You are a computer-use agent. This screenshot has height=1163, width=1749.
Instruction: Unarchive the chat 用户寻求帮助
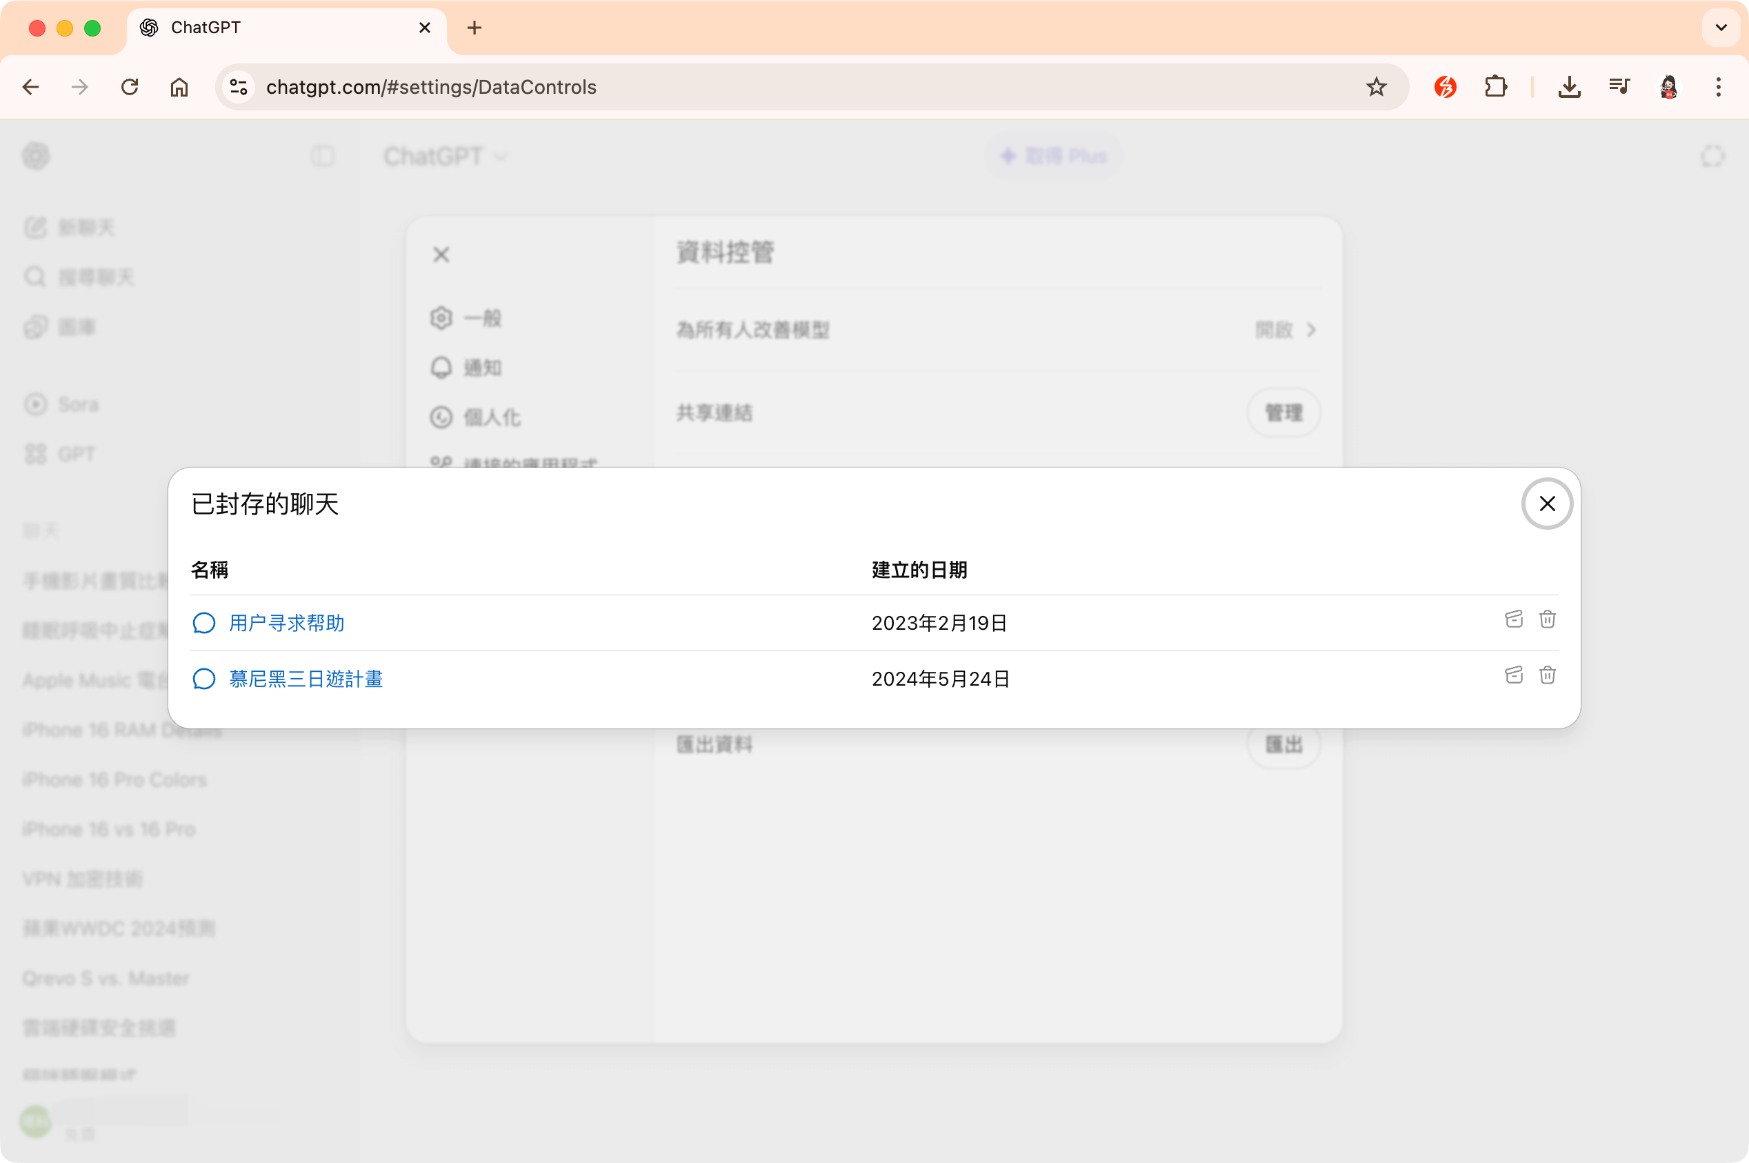tap(1514, 619)
